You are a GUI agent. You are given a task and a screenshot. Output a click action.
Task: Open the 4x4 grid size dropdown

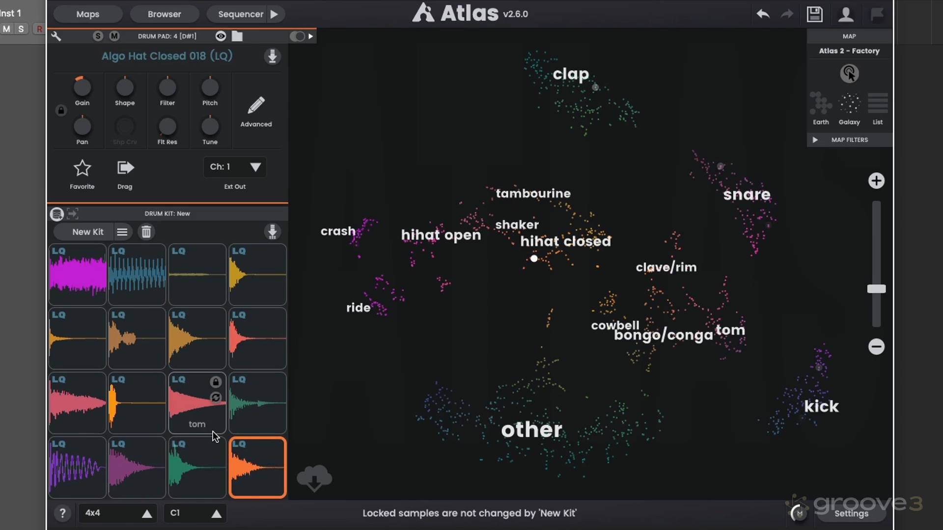pyautogui.click(x=117, y=513)
